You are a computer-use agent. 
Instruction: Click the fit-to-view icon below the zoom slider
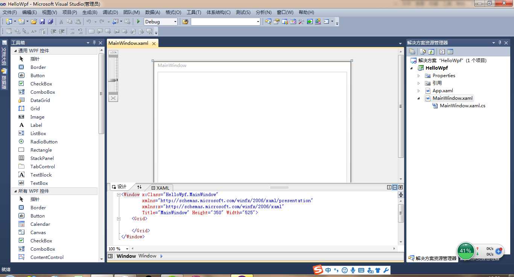point(113,98)
